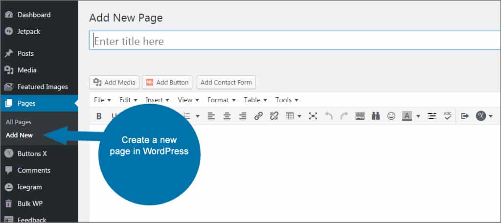Click the table grid icon
501x223 pixels.
pyautogui.click(x=290, y=116)
